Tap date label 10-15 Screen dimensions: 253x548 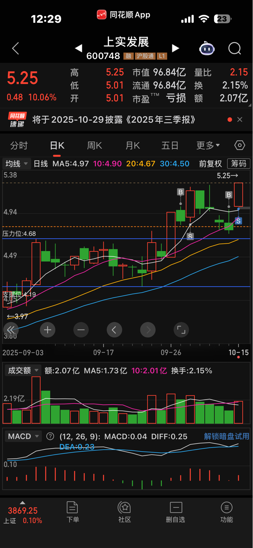tap(239, 352)
